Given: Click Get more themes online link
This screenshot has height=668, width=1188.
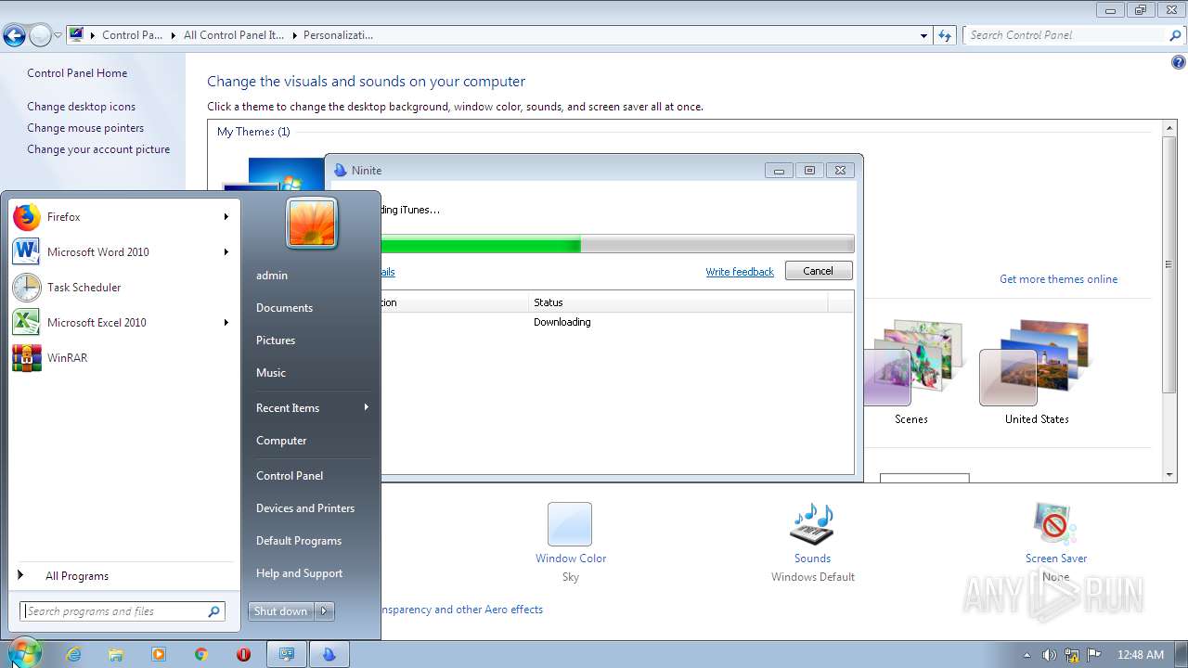Looking at the screenshot, I should tap(1058, 279).
